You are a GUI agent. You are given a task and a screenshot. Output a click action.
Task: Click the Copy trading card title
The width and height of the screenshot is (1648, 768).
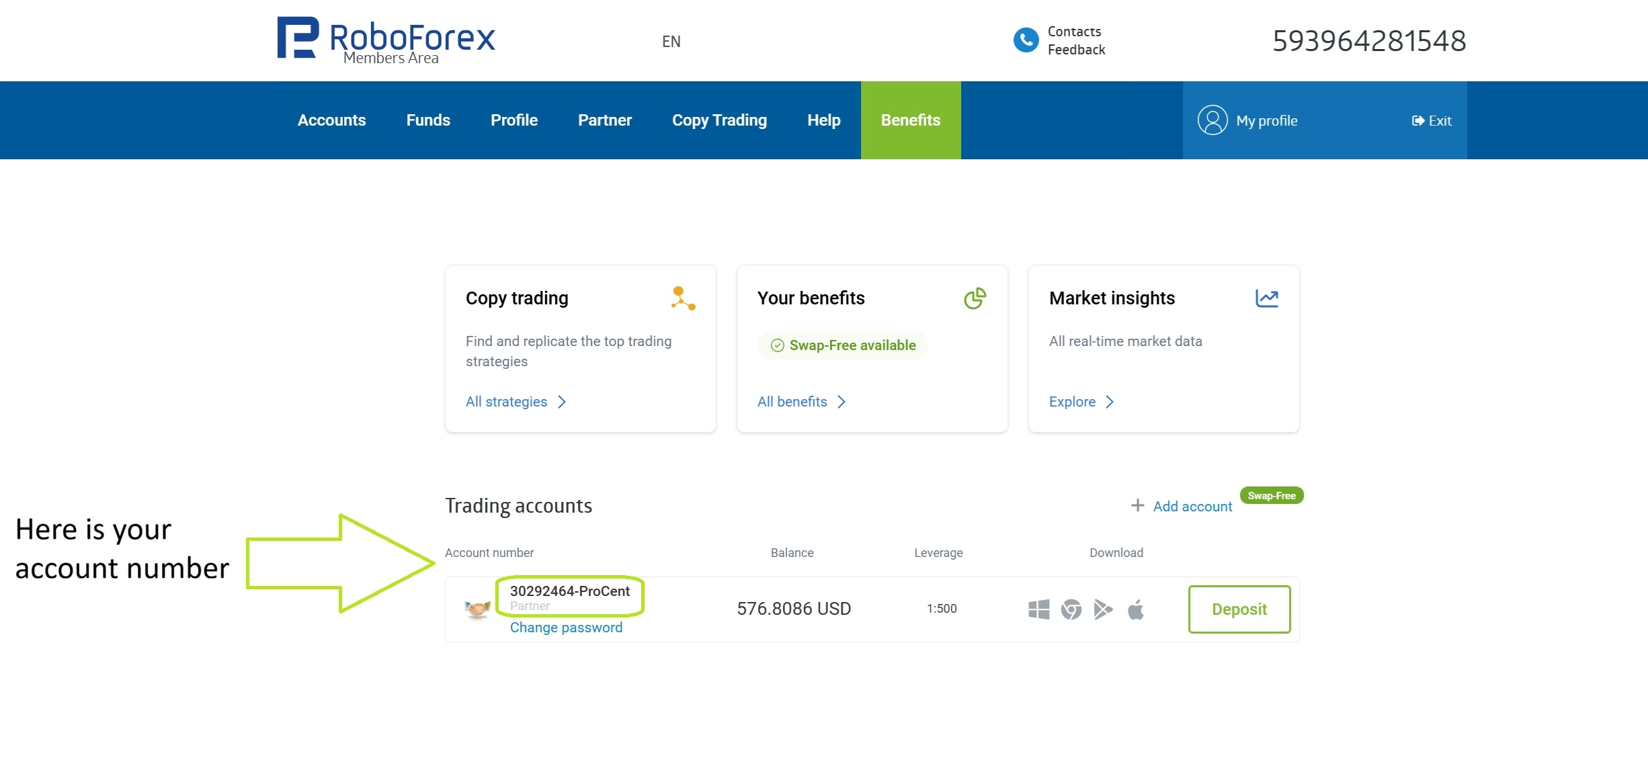click(x=517, y=298)
